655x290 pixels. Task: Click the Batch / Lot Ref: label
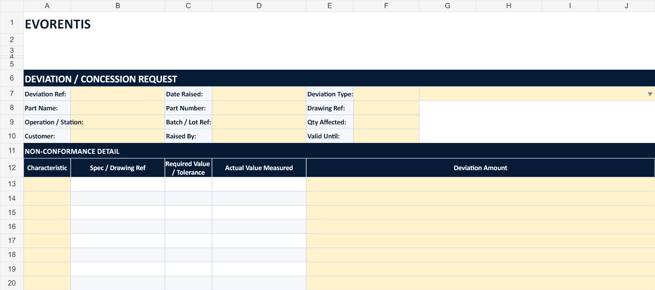point(188,122)
